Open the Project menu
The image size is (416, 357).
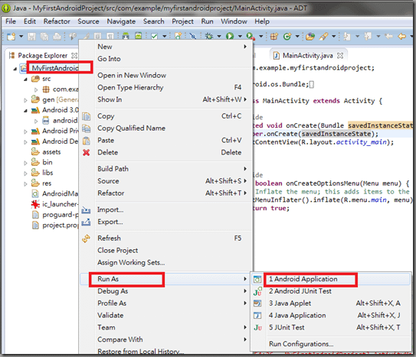pos(182,21)
